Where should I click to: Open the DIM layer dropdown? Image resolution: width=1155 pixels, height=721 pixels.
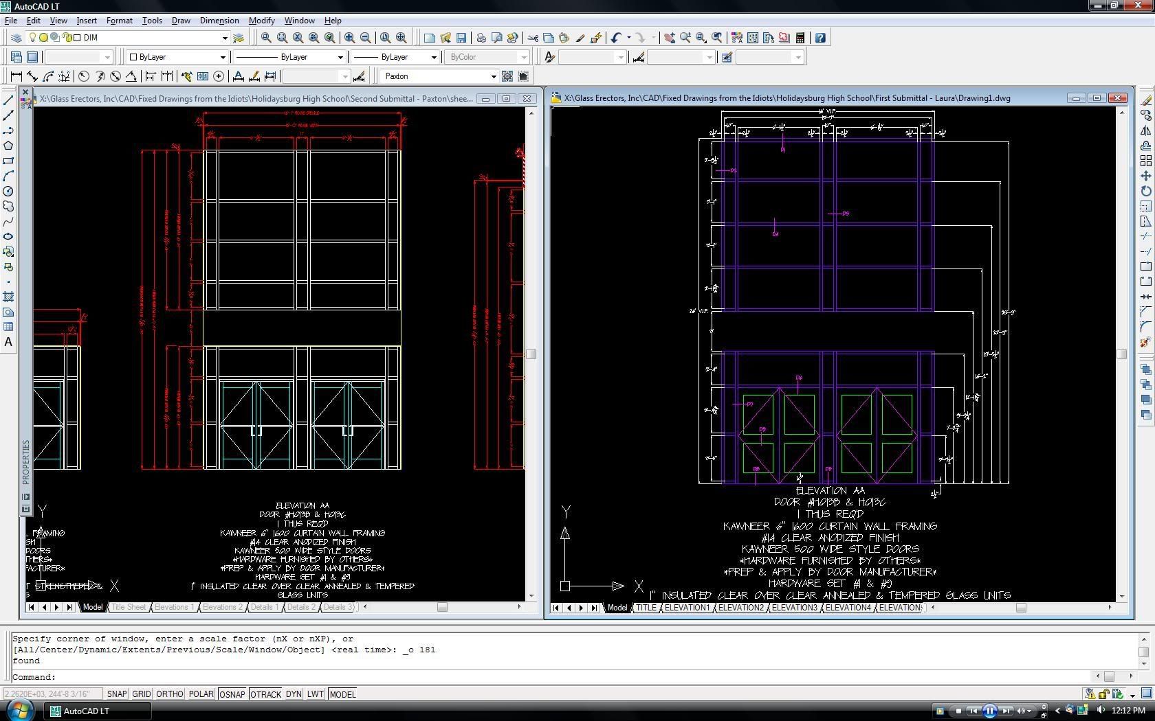pyautogui.click(x=224, y=38)
